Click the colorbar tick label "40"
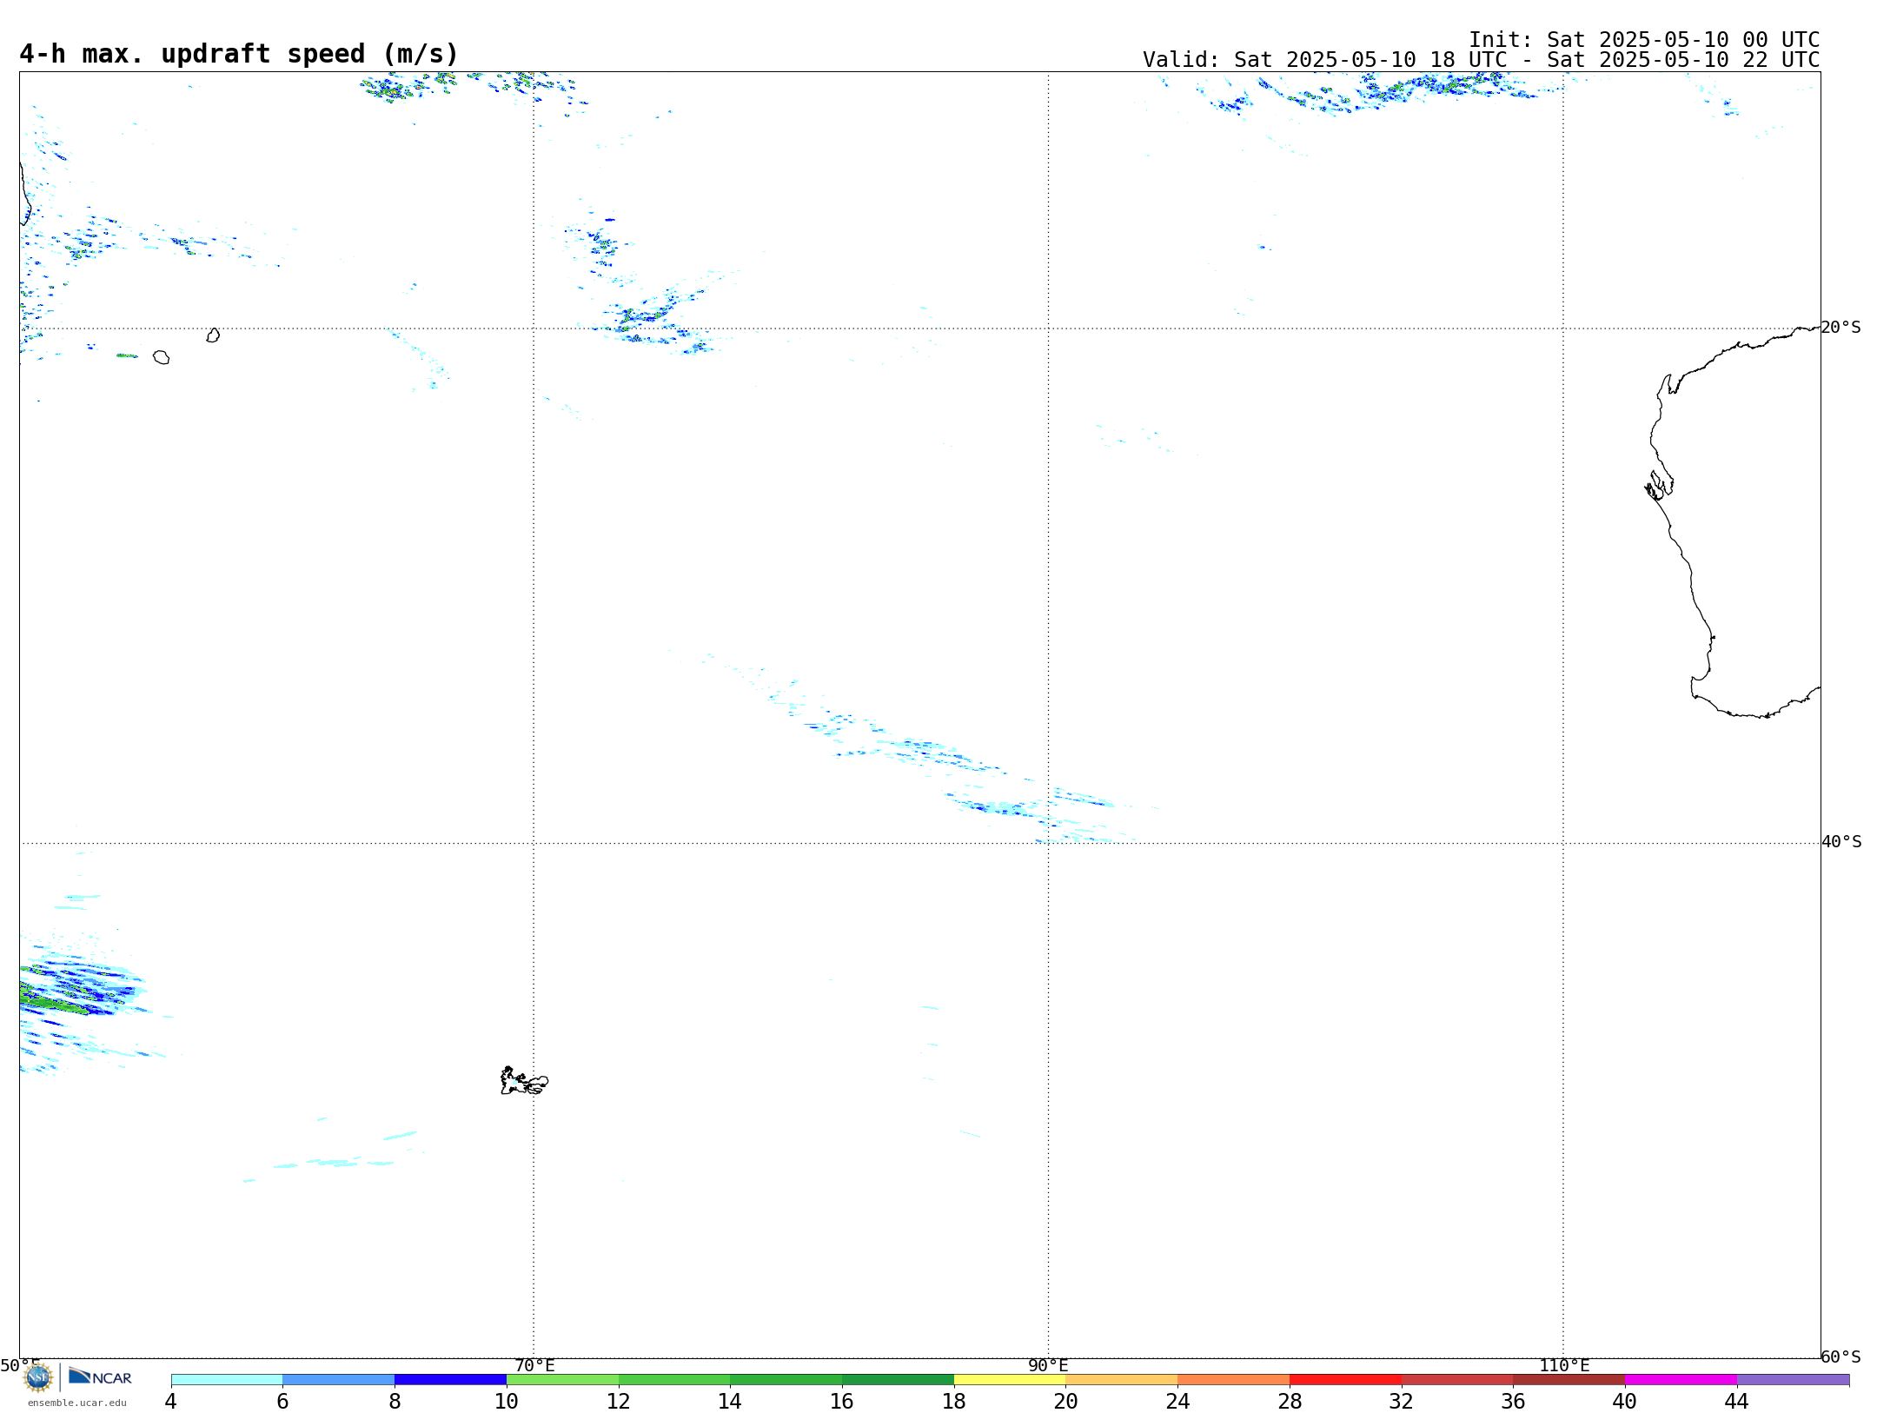 (x=1625, y=1401)
